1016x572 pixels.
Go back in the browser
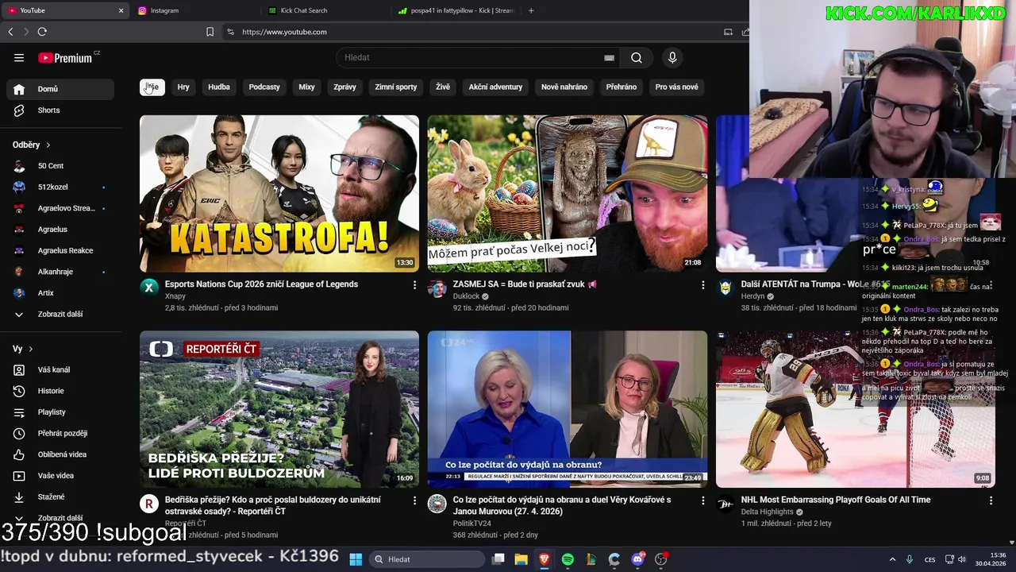click(10, 32)
